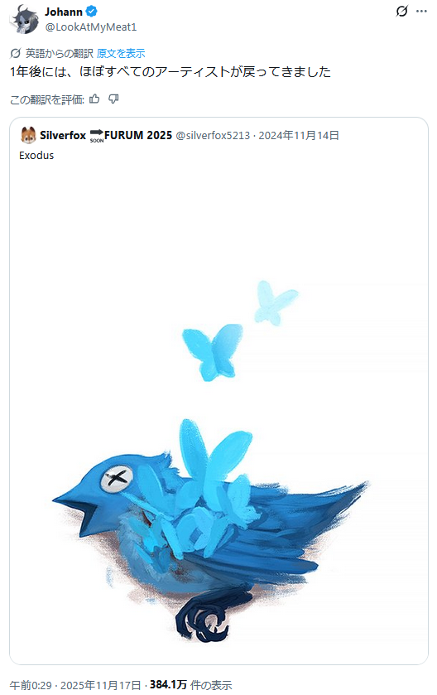Click the translated post text about artists
The height and width of the screenshot is (695, 437).
coord(170,72)
